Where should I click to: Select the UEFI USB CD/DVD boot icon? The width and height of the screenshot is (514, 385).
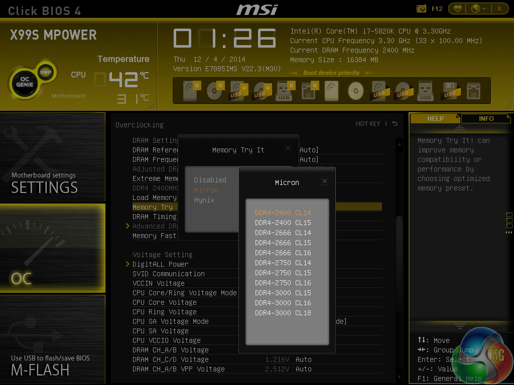pos(262,90)
